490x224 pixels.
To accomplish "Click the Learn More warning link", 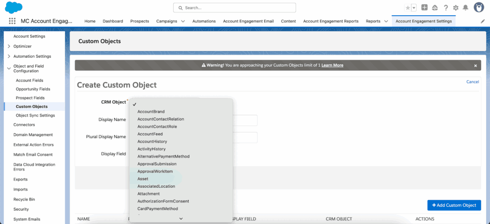I will [x=332, y=65].
